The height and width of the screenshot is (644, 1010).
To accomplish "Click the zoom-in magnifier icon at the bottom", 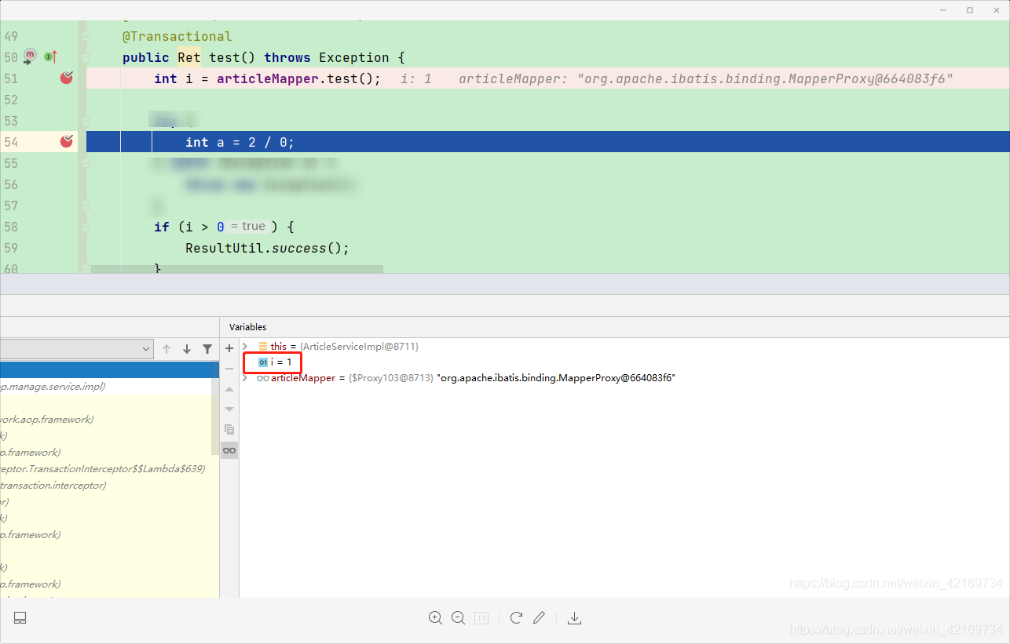I will click(436, 618).
